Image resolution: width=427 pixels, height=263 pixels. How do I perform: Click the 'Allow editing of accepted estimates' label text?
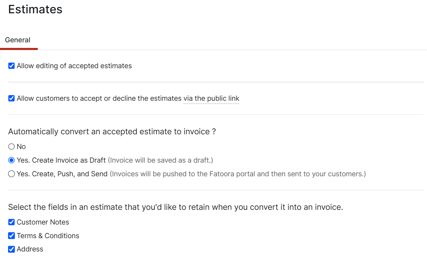point(74,66)
